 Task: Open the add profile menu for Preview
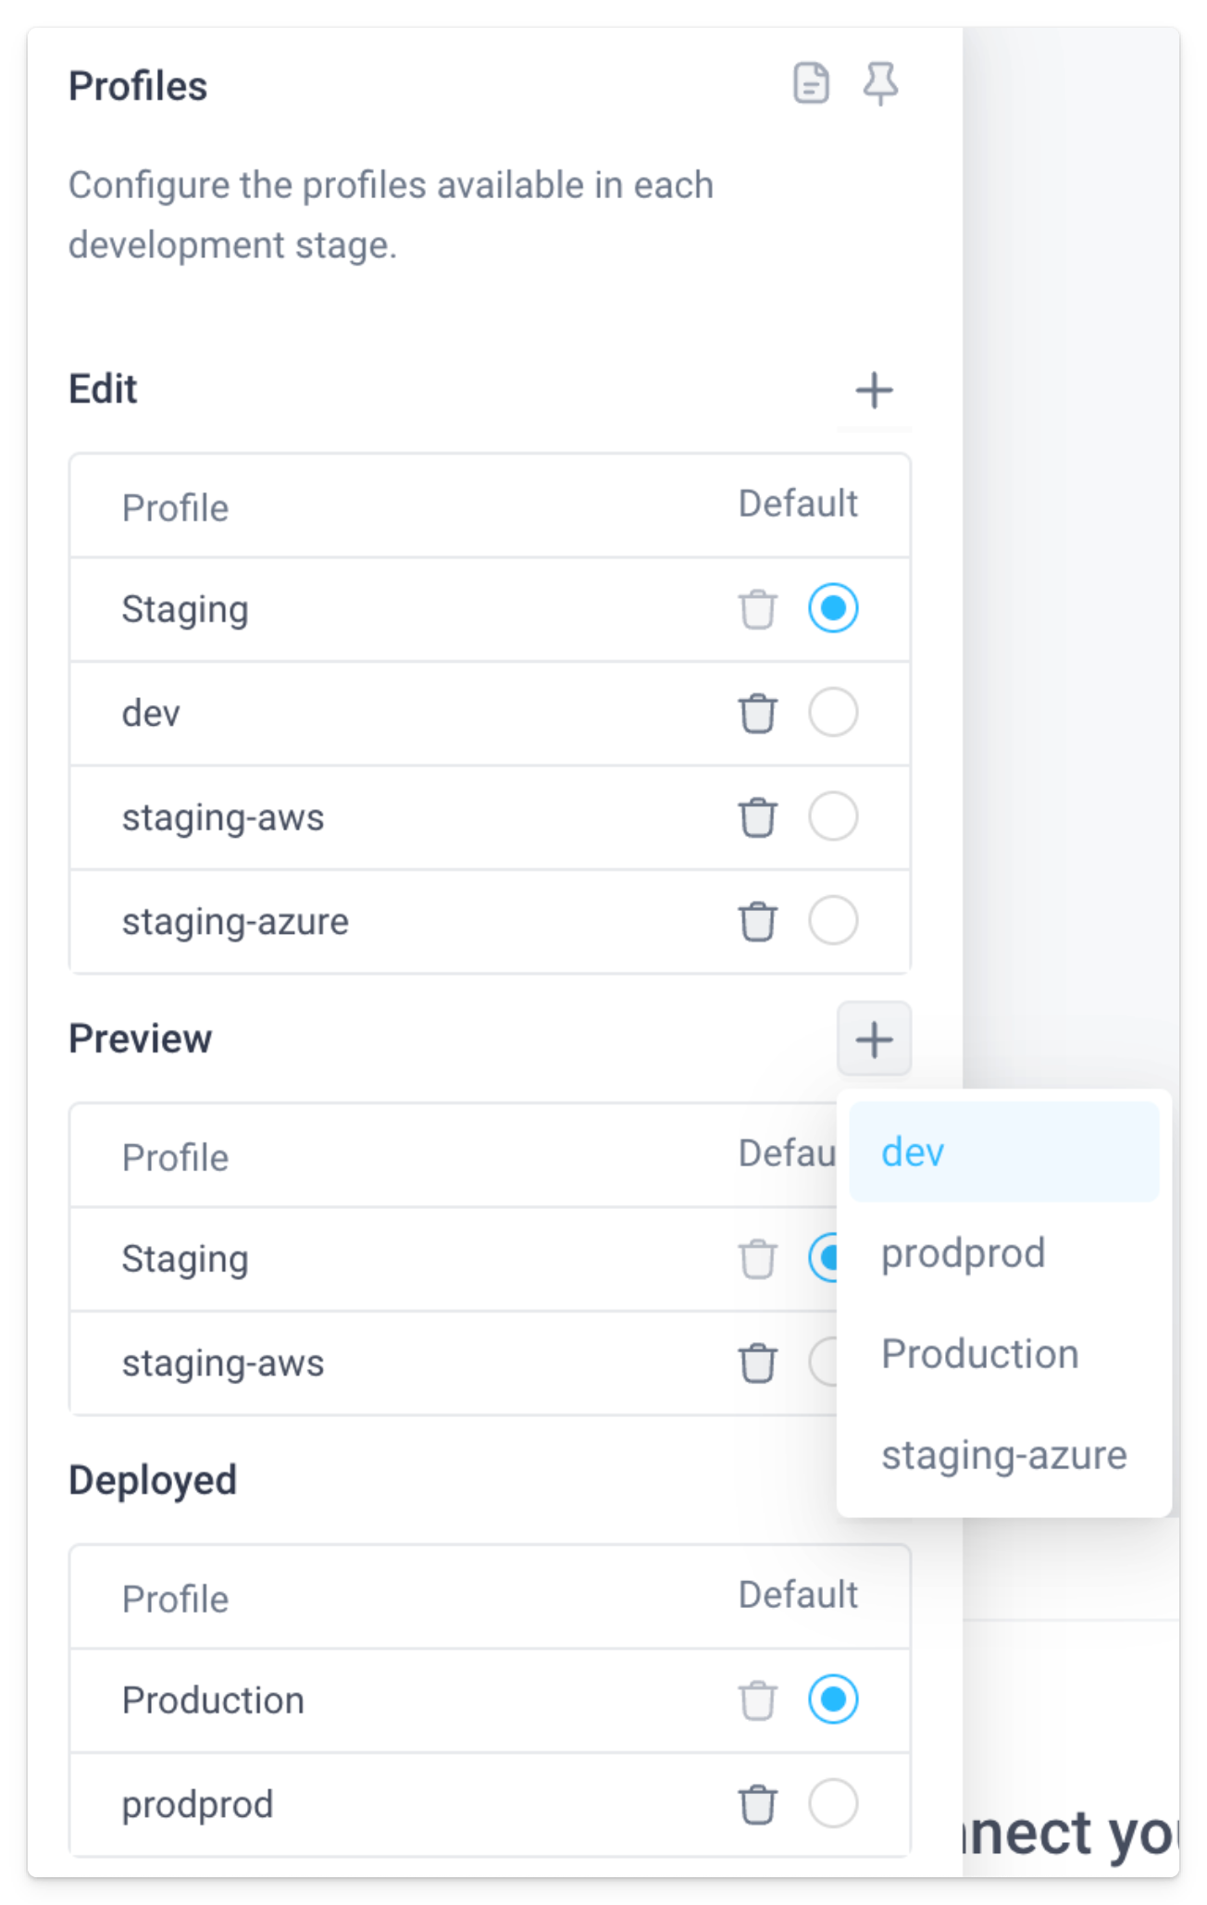[x=873, y=1040]
